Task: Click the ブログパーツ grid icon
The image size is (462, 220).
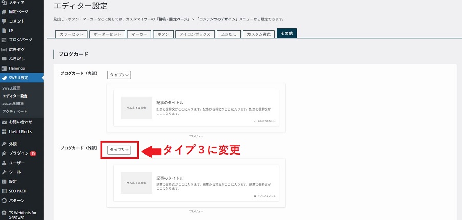Action: click(4, 40)
